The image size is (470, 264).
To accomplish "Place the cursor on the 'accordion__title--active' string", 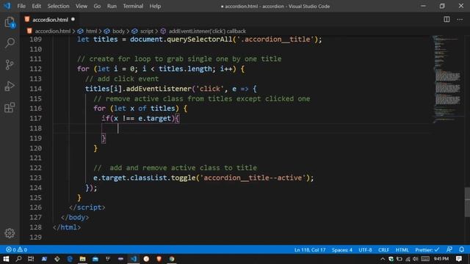I will (253, 177).
